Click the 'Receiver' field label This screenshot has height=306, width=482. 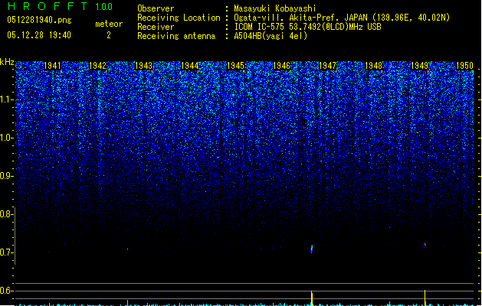[x=156, y=27]
